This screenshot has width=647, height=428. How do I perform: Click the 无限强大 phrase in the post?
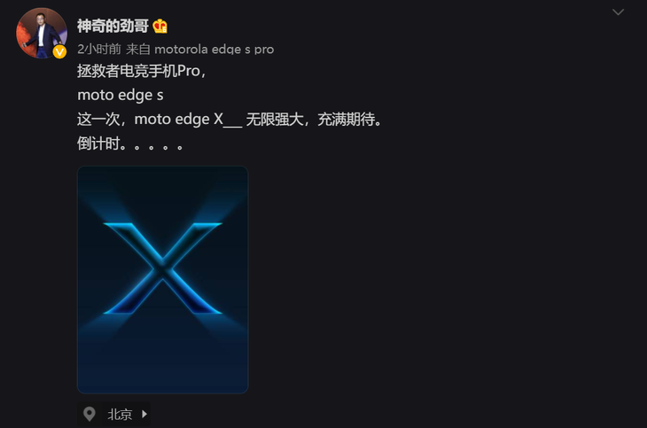[275, 120]
